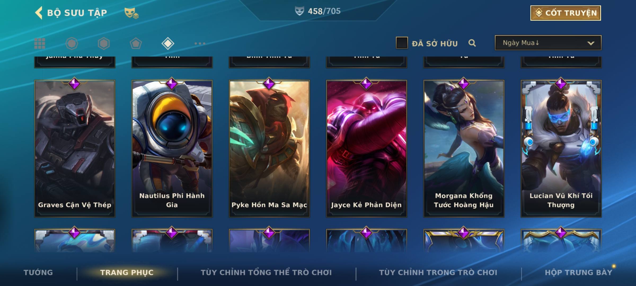Go back using the Bộ Sưu Tập arrow
636x286 pixels.
coord(39,13)
